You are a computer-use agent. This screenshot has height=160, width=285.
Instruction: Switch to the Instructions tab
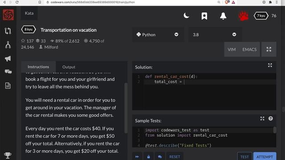(38, 67)
